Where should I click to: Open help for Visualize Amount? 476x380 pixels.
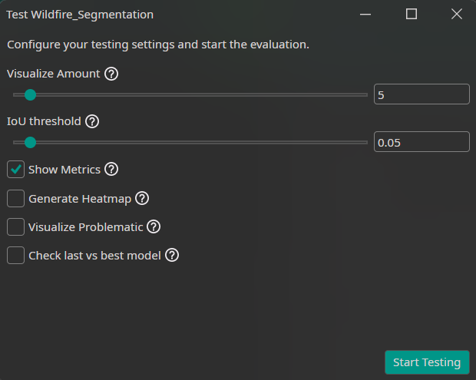[111, 74]
